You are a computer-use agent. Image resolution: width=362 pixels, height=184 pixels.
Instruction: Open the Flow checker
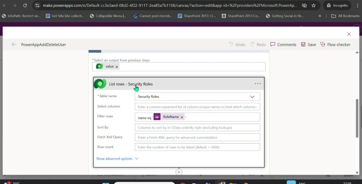coord(335,44)
